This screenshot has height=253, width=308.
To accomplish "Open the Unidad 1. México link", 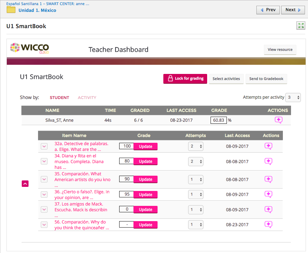I will tap(37, 10).
